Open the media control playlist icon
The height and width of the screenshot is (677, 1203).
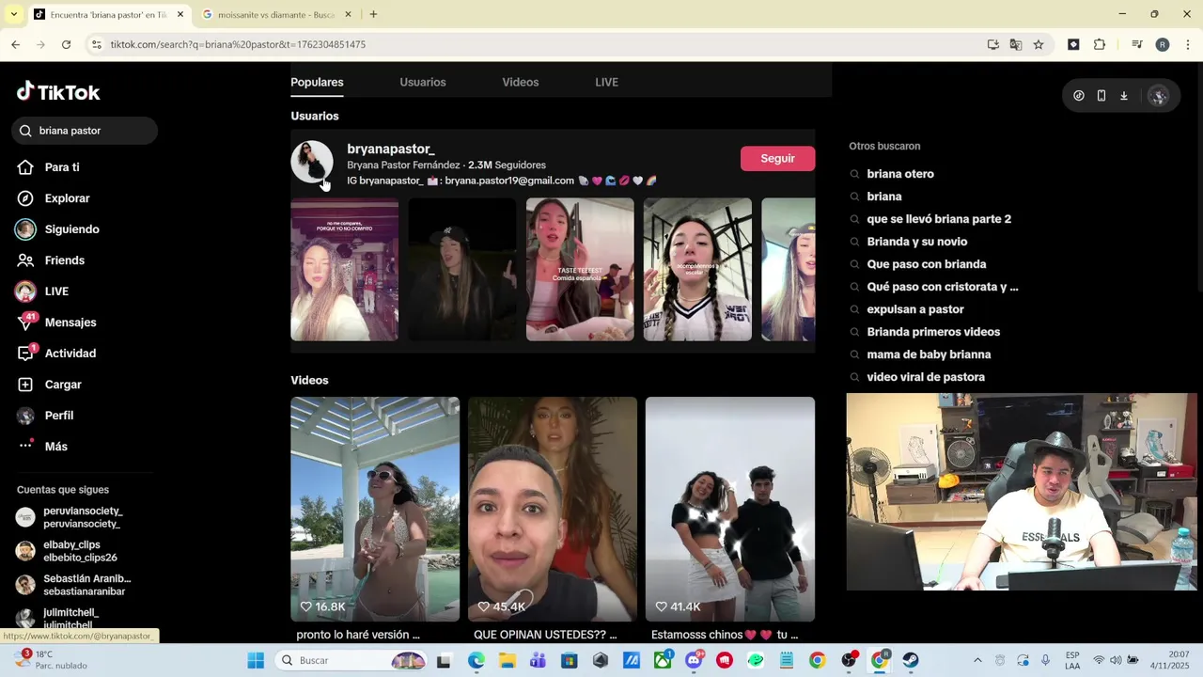1137,44
